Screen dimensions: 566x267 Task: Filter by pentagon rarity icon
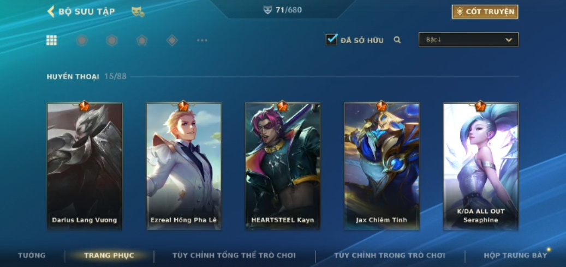coord(142,40)
